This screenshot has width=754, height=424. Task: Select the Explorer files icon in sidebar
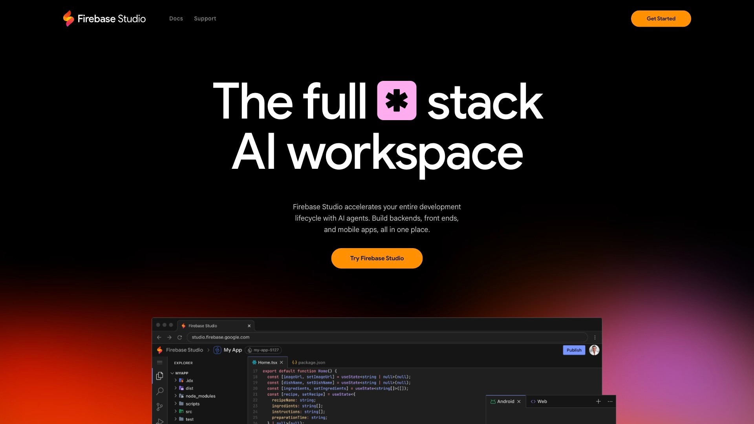click(x=159, y=376)
